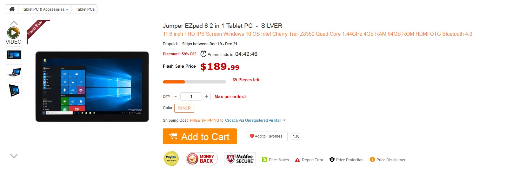
Task: Click the McAfee Secure badge
Action: click(240, 159)
